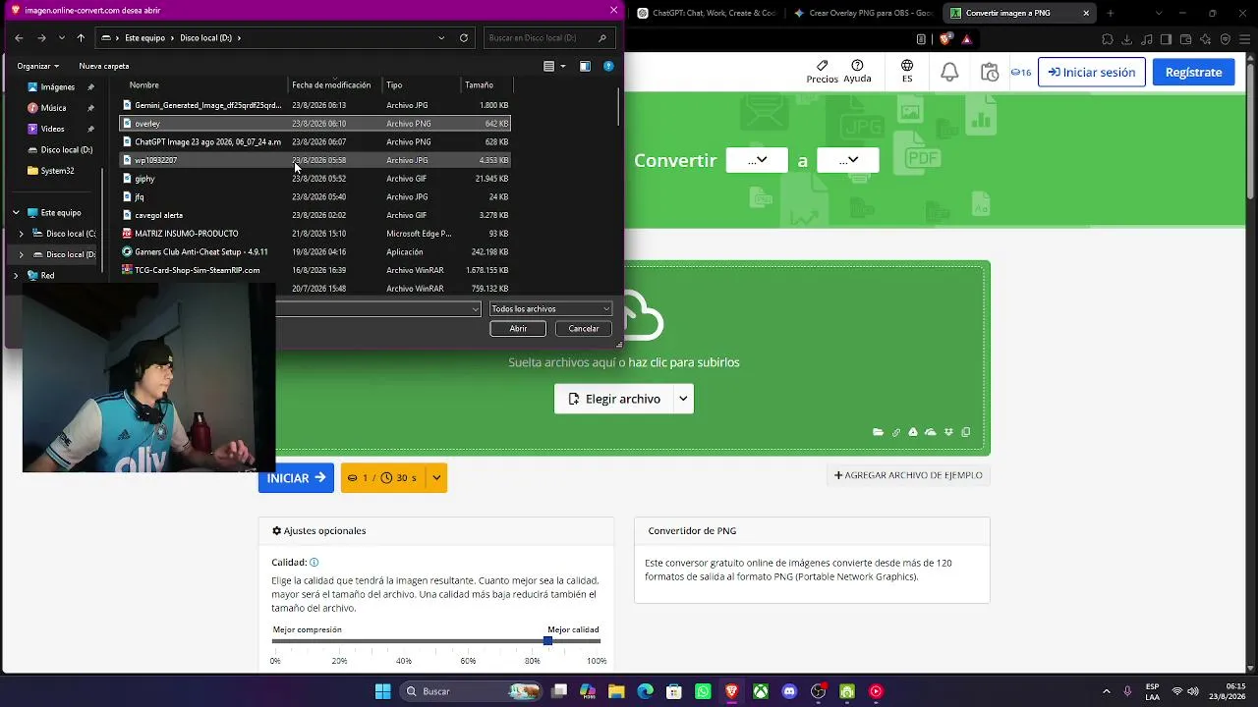Open browser extensions puzzle icon
Image resolution: width=1258 pixels, height=707 pixels.
click(1107, 39)
